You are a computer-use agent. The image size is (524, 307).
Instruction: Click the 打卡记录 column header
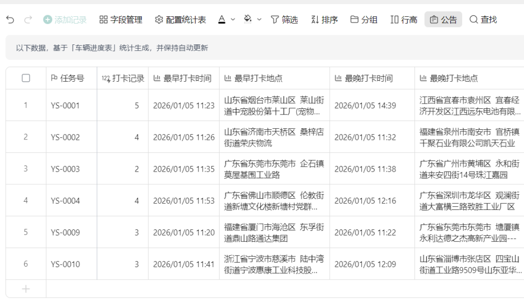coord(123,78)
